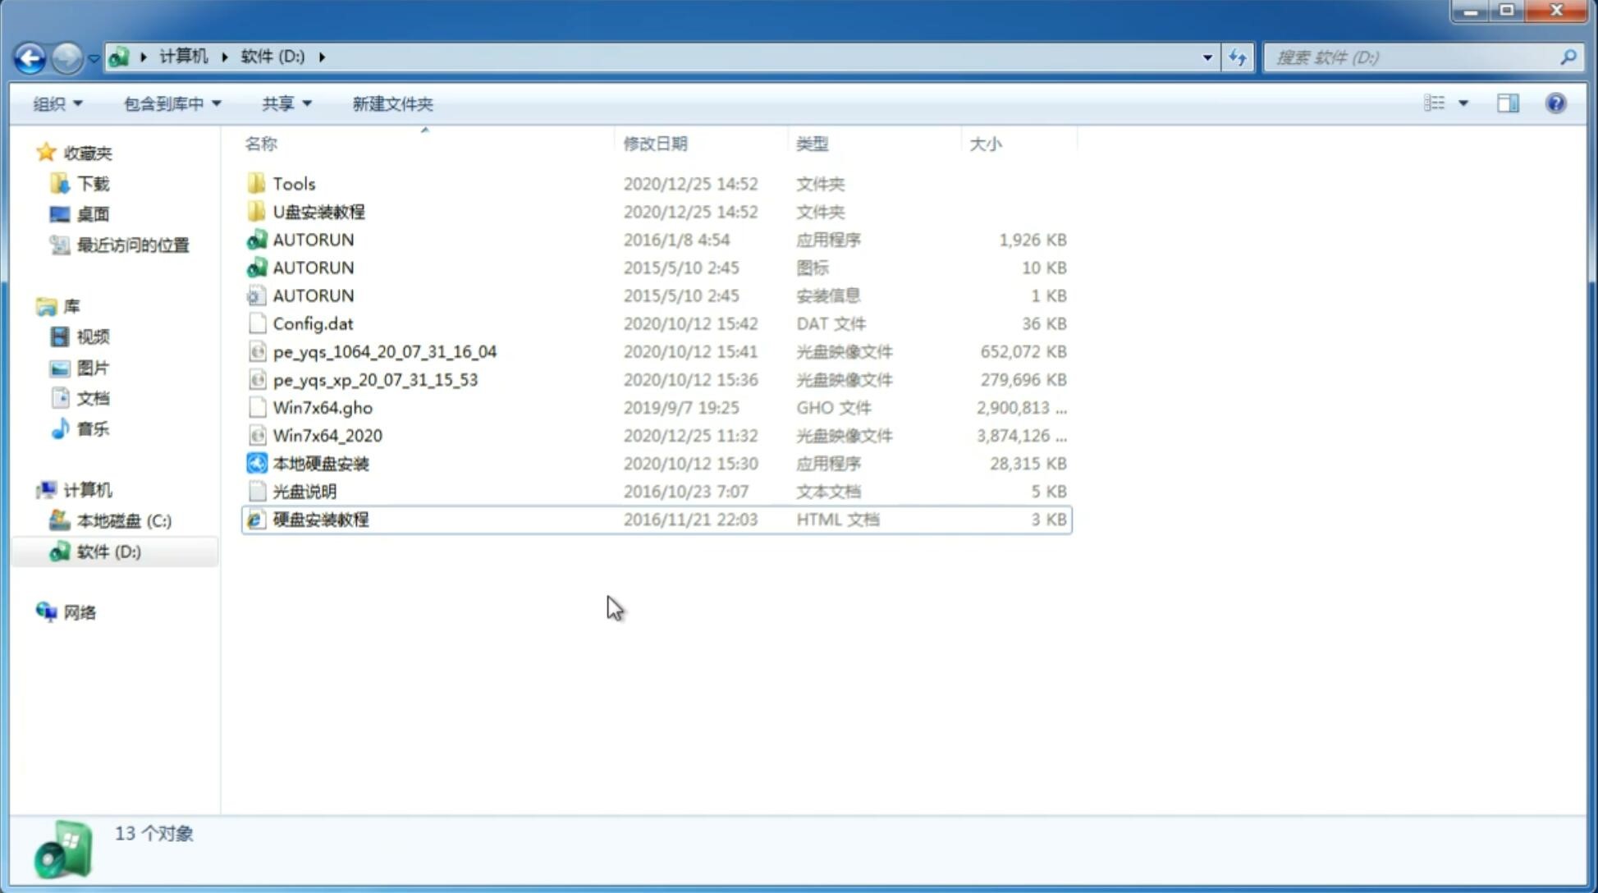Click 最近访问的位置 shortcut
The image size is (1598, 893).
click(x=131, y=244)
